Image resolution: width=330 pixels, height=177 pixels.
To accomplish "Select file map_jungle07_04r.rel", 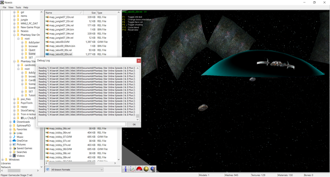I will pos(61,38).
